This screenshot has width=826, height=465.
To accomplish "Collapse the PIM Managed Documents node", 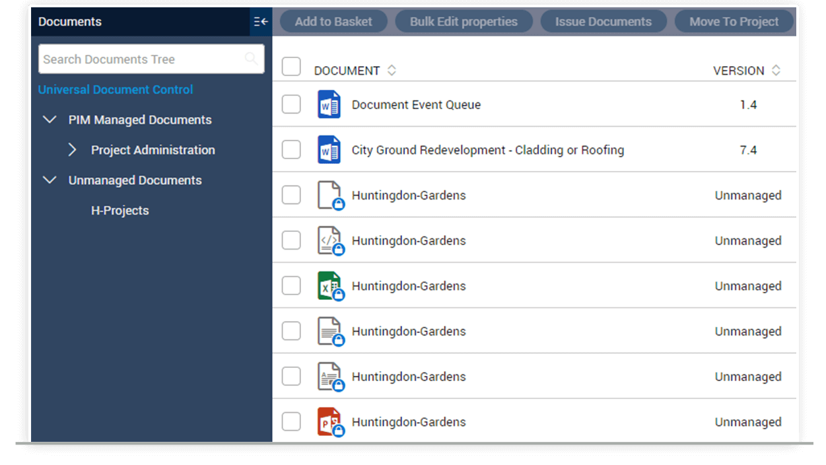I will coord(50,120).
